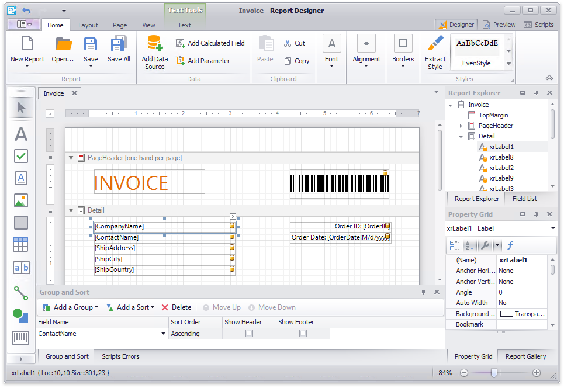
Task: Select the Bar Code control tool
Action: coord(20,338)
